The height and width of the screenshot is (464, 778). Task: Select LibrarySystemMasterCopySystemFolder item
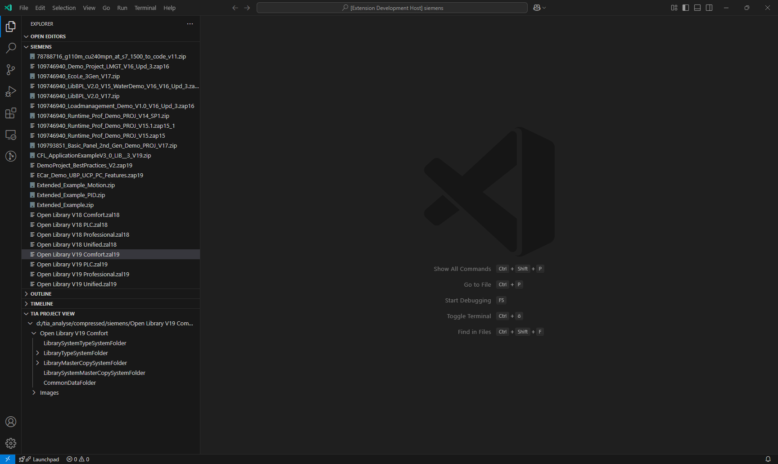coord(111,373)
